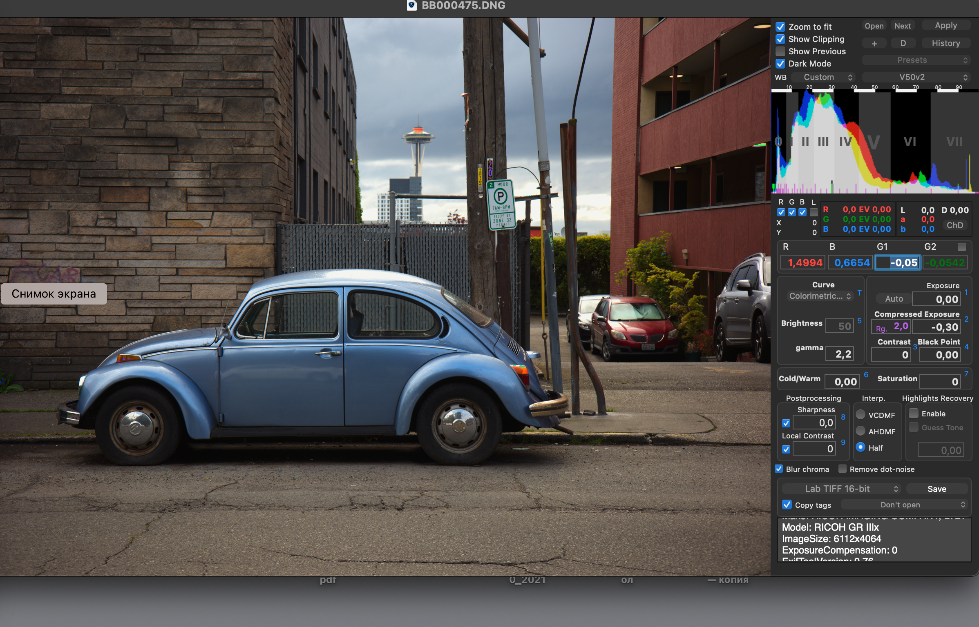Enable Highlights Recovery checkbox

point(914,413)
